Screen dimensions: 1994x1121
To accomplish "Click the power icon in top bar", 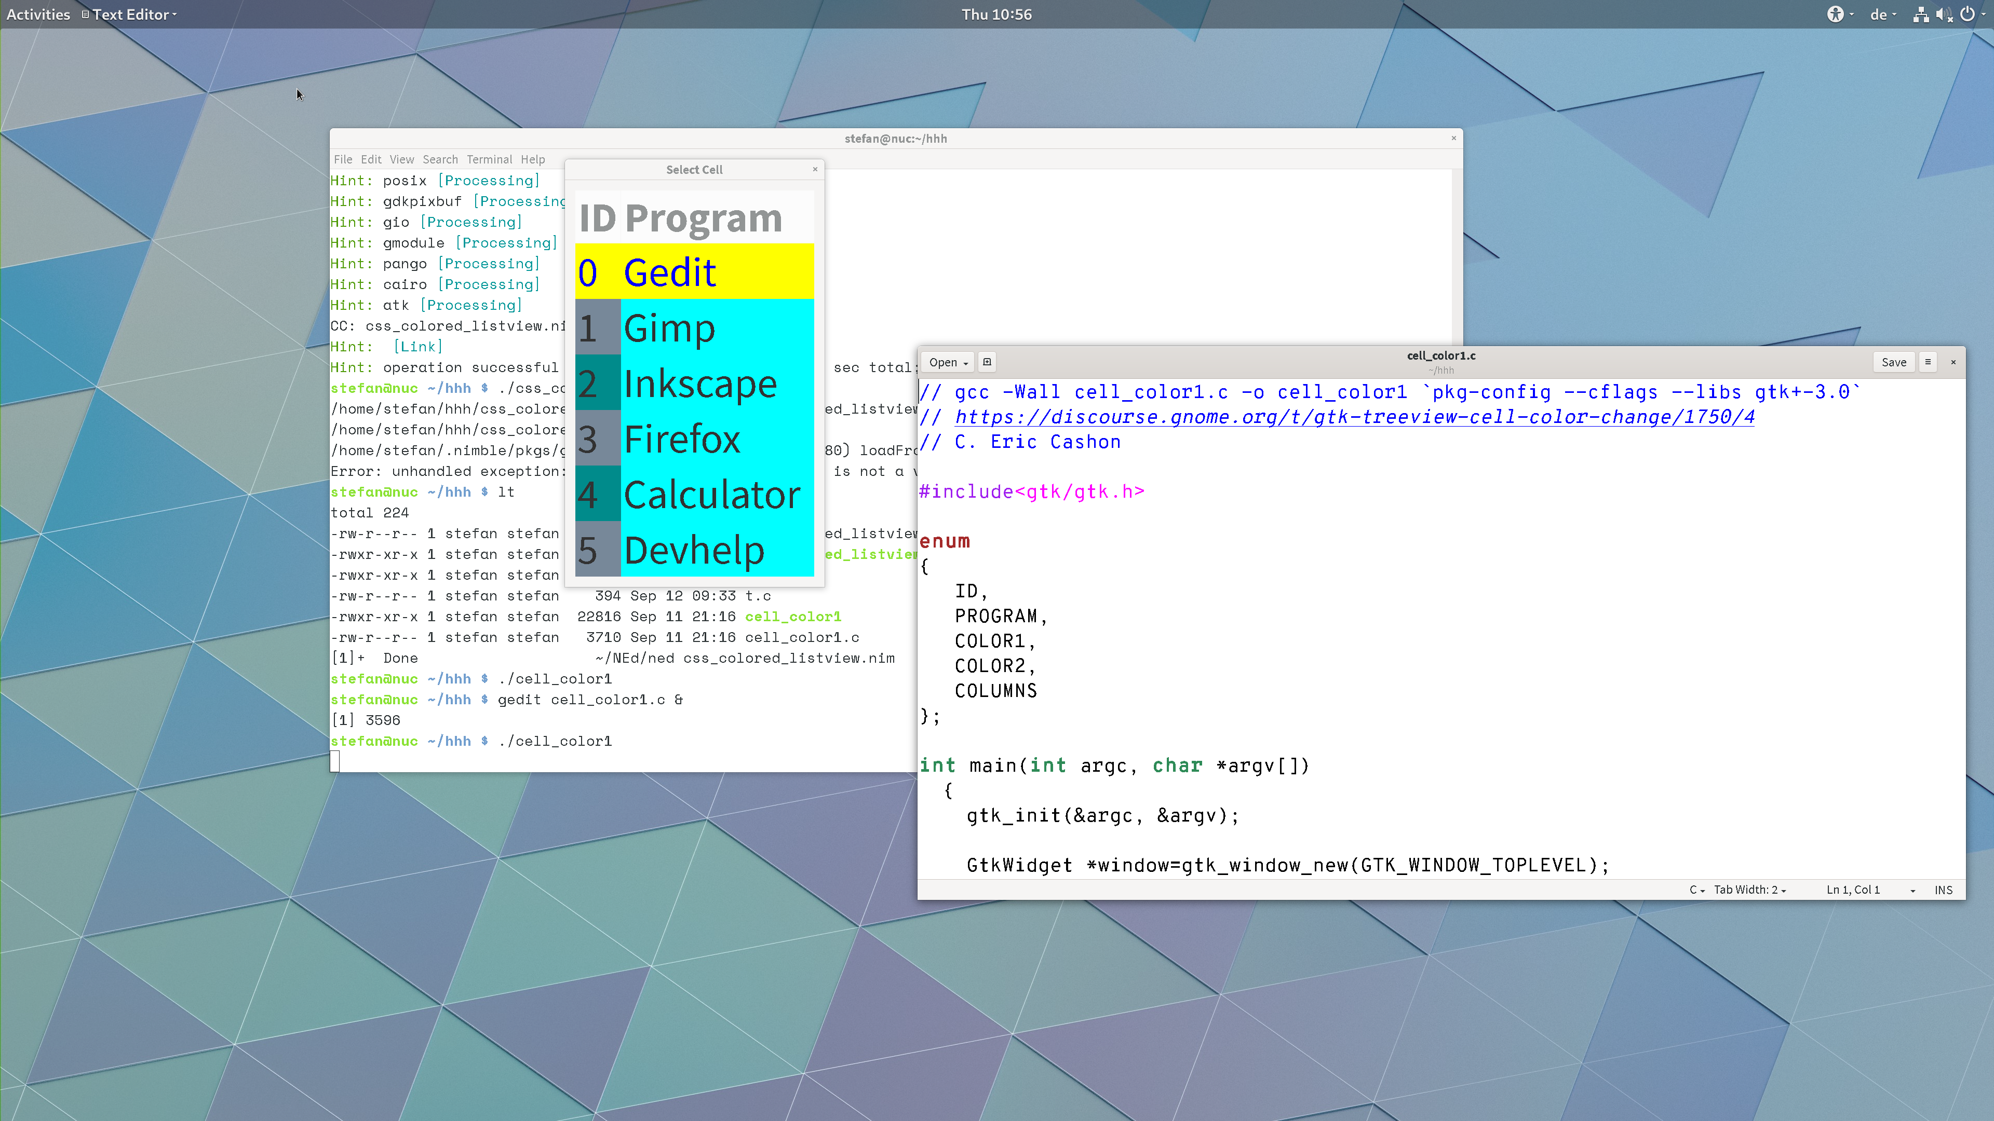I will [x=1968, y=14].
